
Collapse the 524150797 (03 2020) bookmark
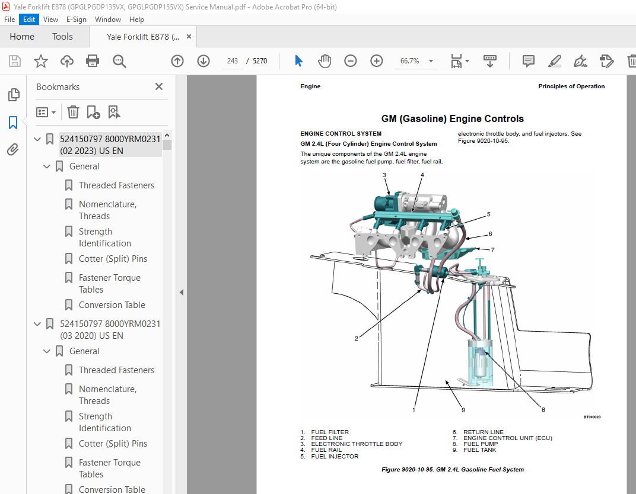pos(37,324)
